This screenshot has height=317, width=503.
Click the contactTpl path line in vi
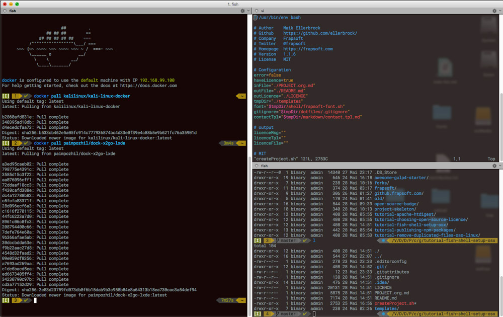click(308, 117)
